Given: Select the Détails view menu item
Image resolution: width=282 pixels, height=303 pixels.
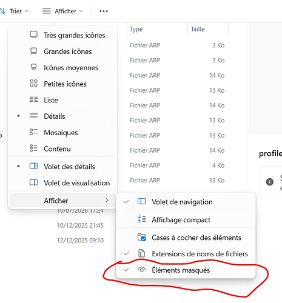Looking at the screenshot, I should [62, 116].
